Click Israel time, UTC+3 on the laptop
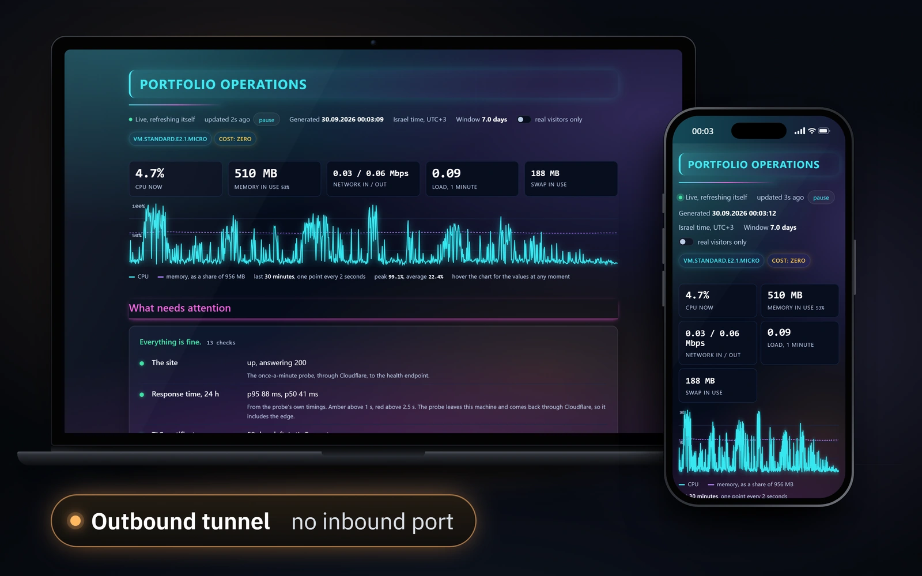The height and width of the screenshot is (576, 922). (420, 120)
